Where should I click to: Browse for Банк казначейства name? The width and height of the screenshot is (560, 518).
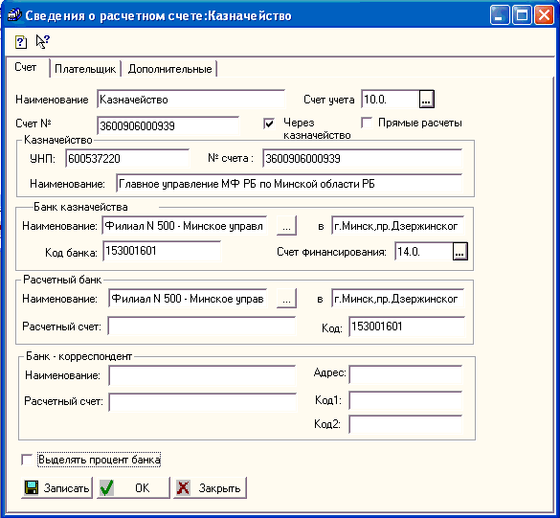coord(286,226)
